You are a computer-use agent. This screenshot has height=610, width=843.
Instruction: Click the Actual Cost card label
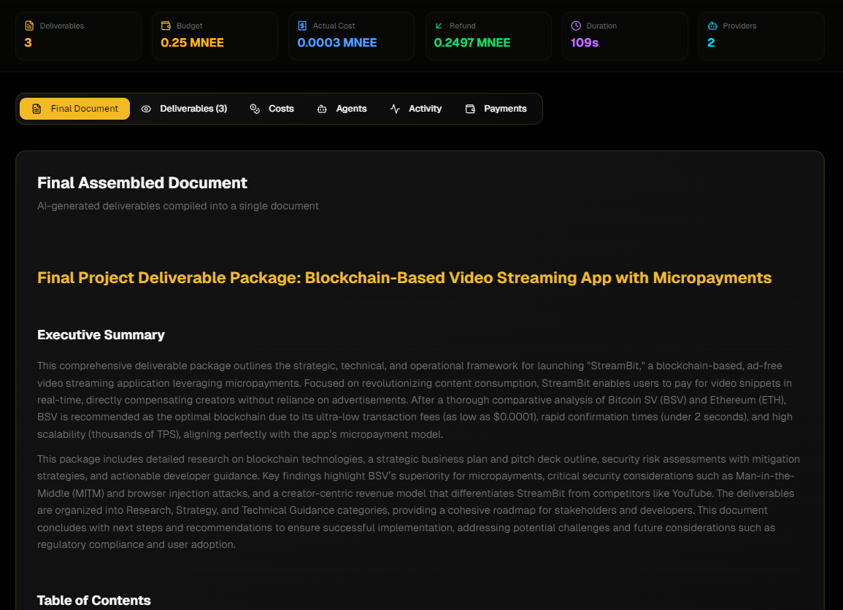coord(334,26)
